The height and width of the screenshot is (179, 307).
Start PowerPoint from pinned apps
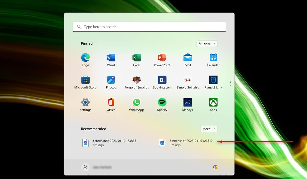(x=162, y=58)
